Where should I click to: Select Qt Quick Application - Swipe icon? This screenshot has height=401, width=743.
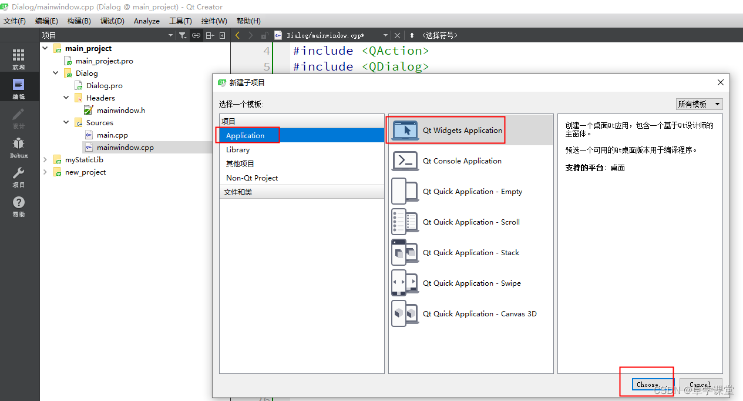405,283
